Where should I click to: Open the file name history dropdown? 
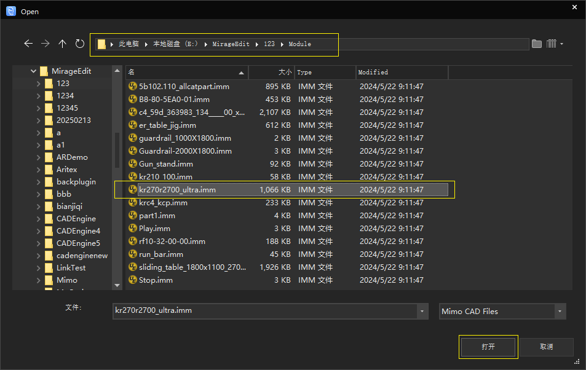pyautogui.click(x=422, y=312)
